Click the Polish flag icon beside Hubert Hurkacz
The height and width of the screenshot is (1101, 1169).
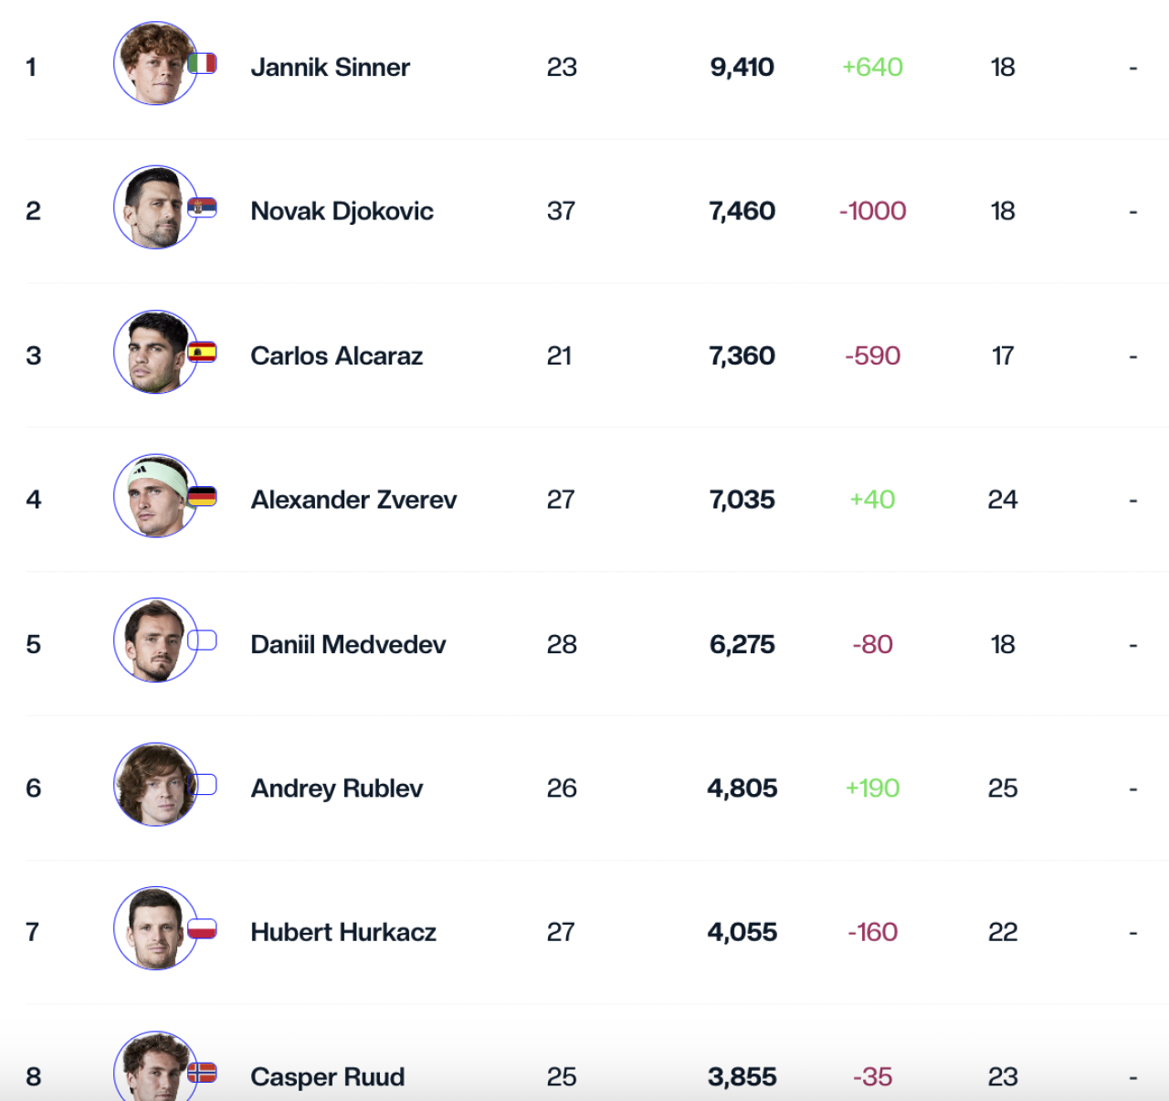202,929
